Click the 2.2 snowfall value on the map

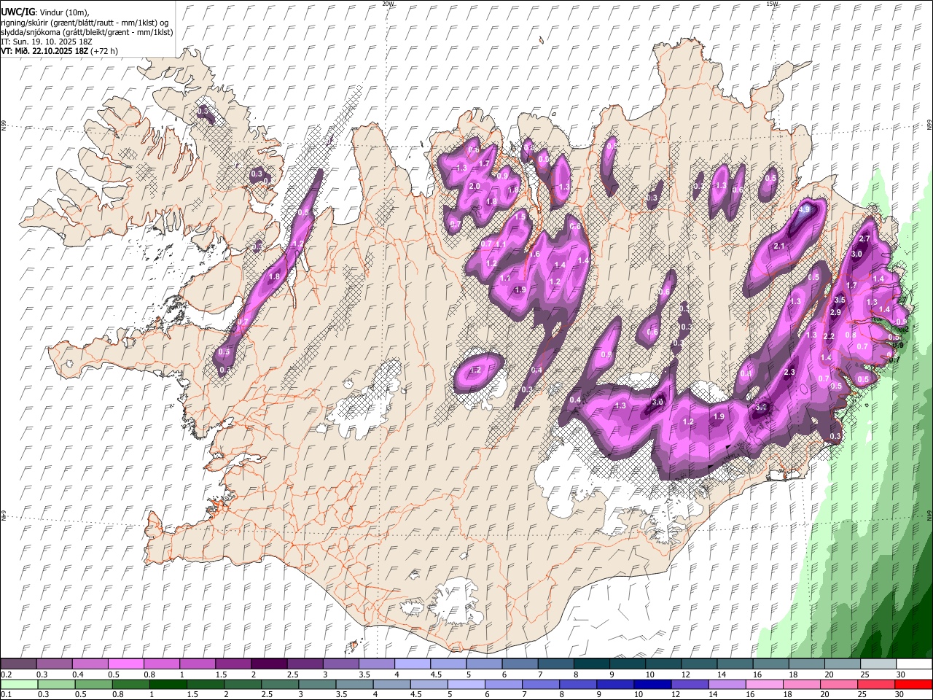pyautogui.click(x=829, y=337)
